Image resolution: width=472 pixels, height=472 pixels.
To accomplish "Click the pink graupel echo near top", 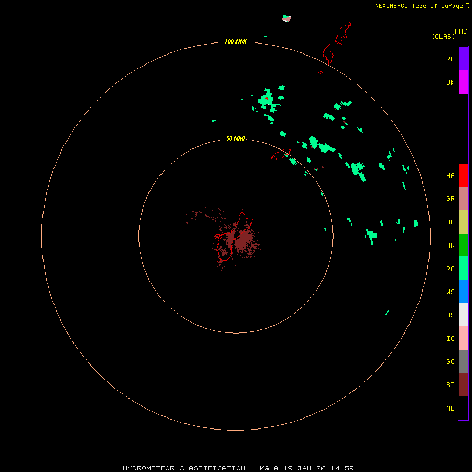I will 286,19.
